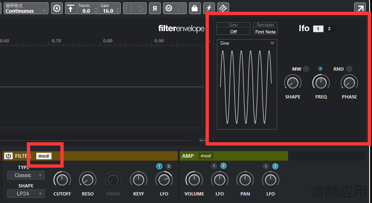Click the LFO SHAPE knob
Screen dimensions: 372x203
pos(293,83)
